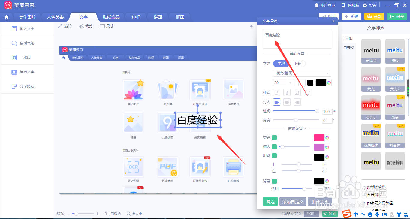Open 设置 settings gear
The width and height of the screenshot is (410, 219).
click(x=369, y=5)
